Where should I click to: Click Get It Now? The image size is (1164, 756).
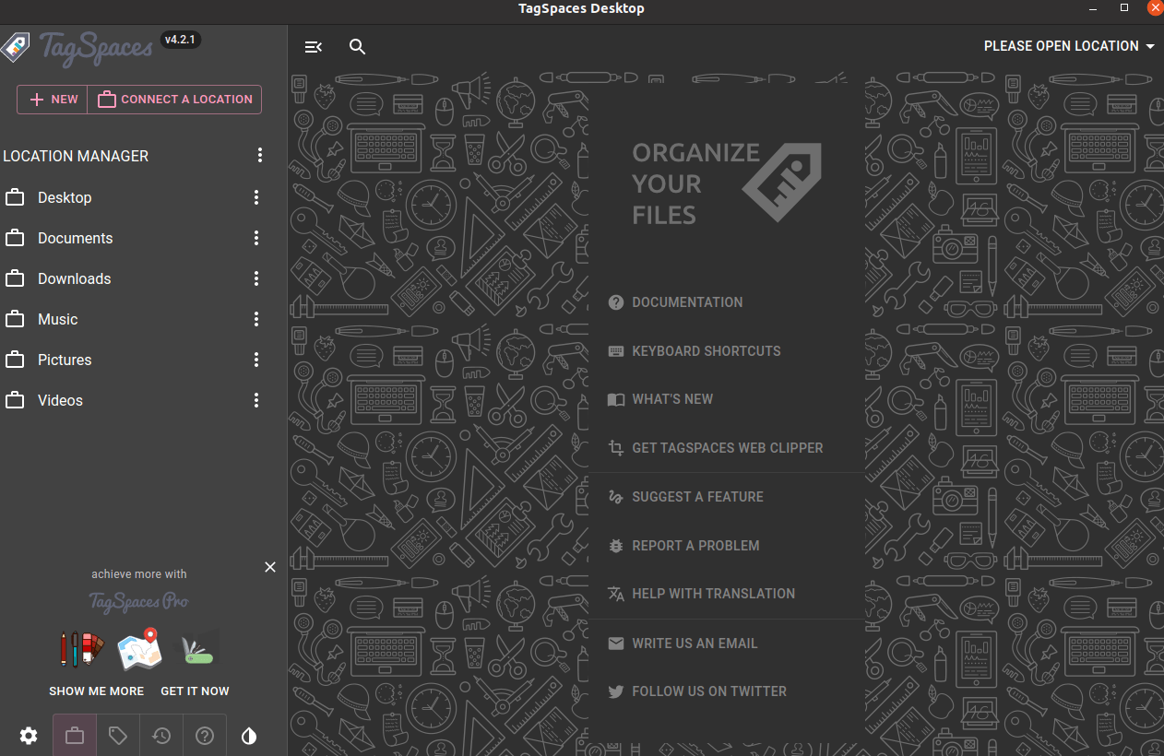click(x=195, y=691)
